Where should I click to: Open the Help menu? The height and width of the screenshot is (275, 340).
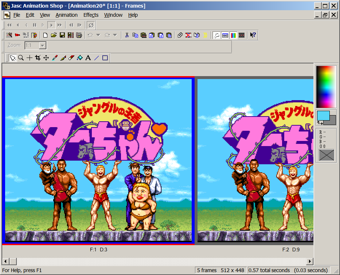133,15
